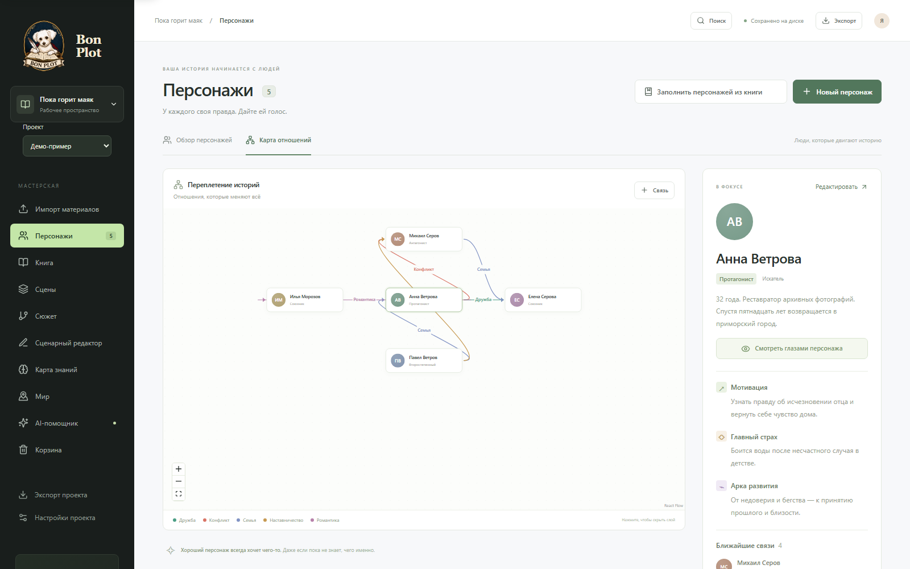Open Настройки проекта in the sidebar

pos(67,517)
